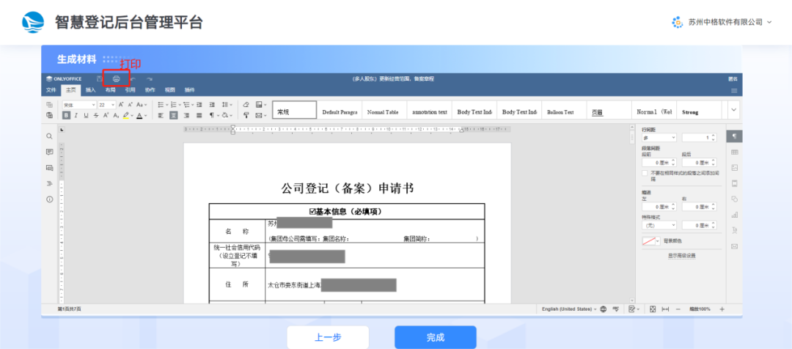Image resolution: width=792 pixels, height=349 pixels.
Task: Toggle center text alignment
Action: tap(174, 115)
